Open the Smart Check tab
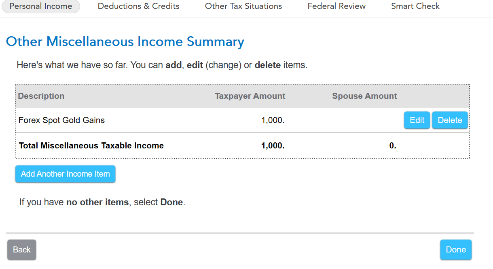493x269 pixels. point(415,6)
